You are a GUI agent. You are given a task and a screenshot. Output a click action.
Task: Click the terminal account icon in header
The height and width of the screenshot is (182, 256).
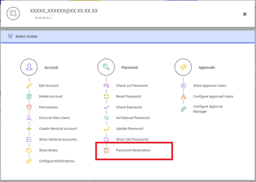pos(13,14)
